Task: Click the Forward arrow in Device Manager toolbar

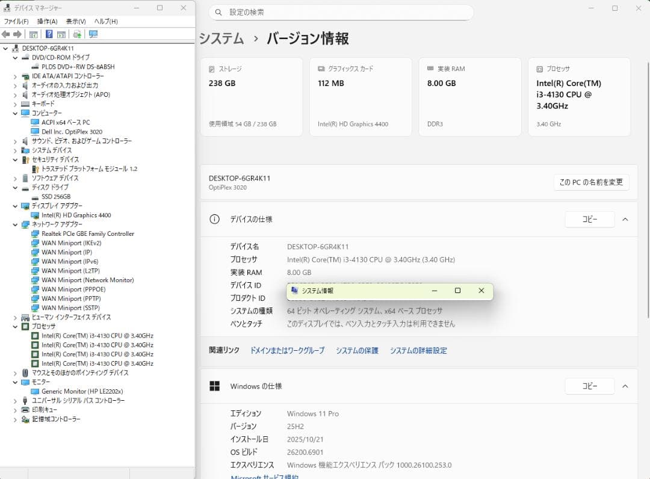Action: [17, 34]
